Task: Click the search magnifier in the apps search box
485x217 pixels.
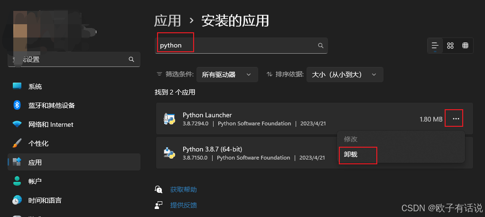Action: pos(321,46)
